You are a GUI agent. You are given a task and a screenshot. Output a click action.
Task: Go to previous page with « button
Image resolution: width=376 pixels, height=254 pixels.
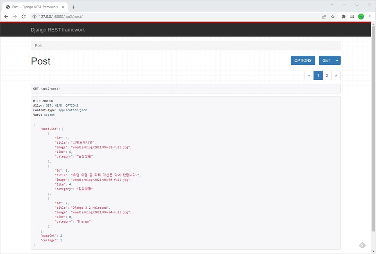point(309,75)
